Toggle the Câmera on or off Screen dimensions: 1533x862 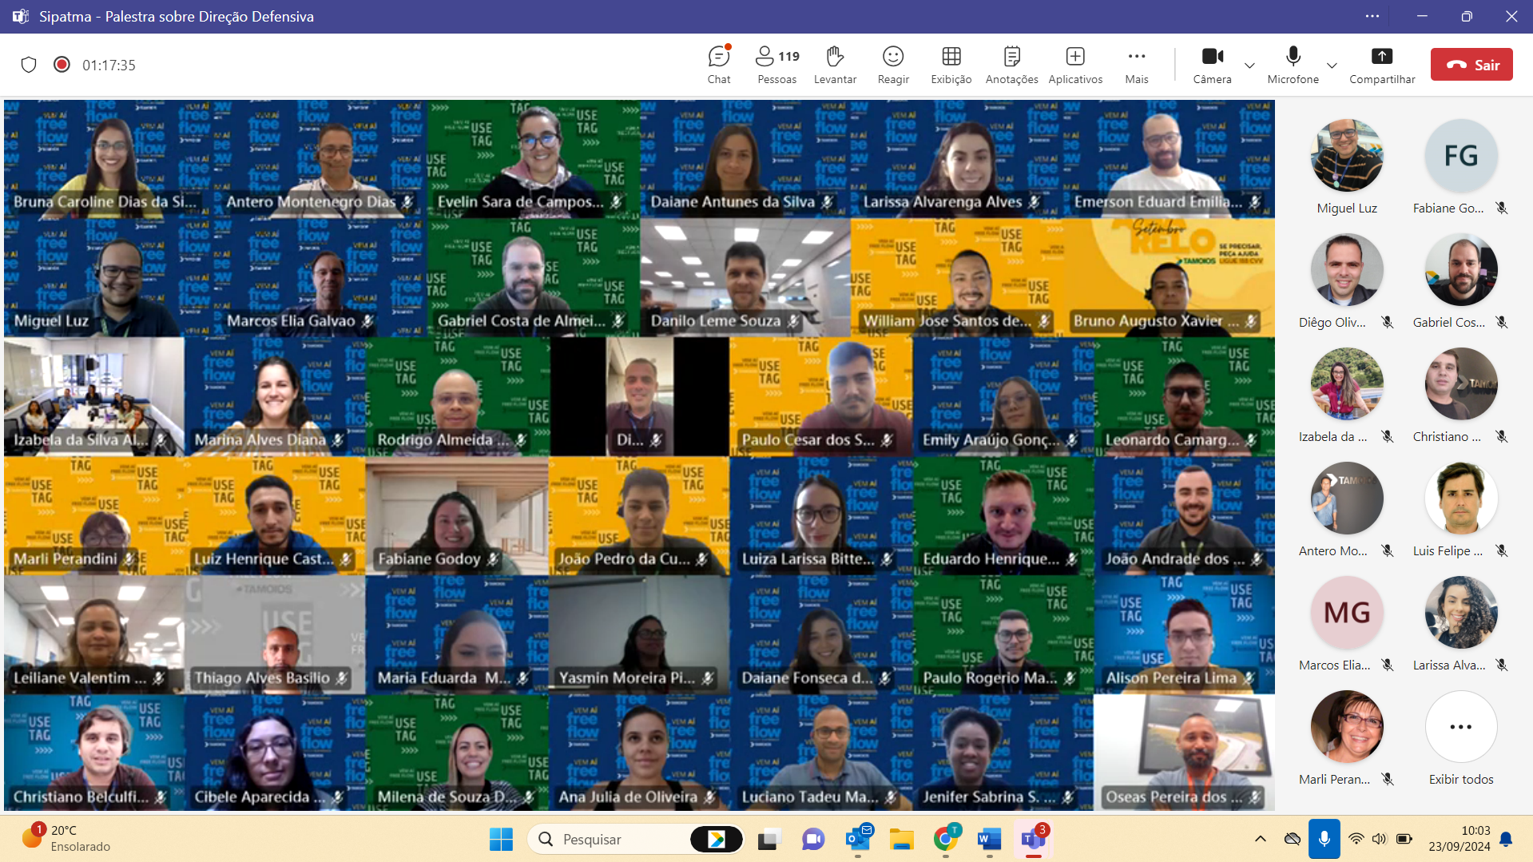tap(1212, 65)
